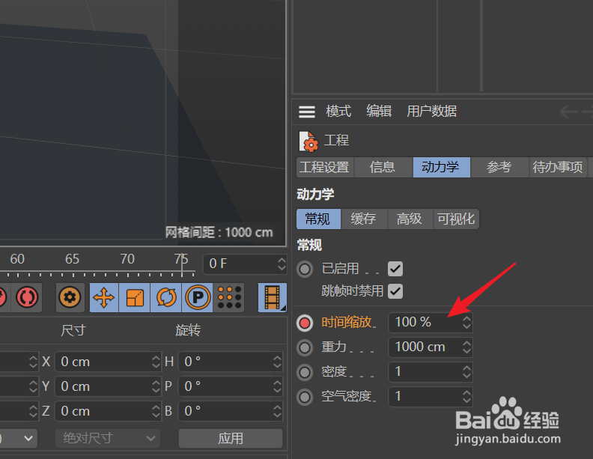Image resolution: width=593 pixels, height=459 pixels.
Task: Click the red autokeying circular arrows icon
Action: coord(27,297)
